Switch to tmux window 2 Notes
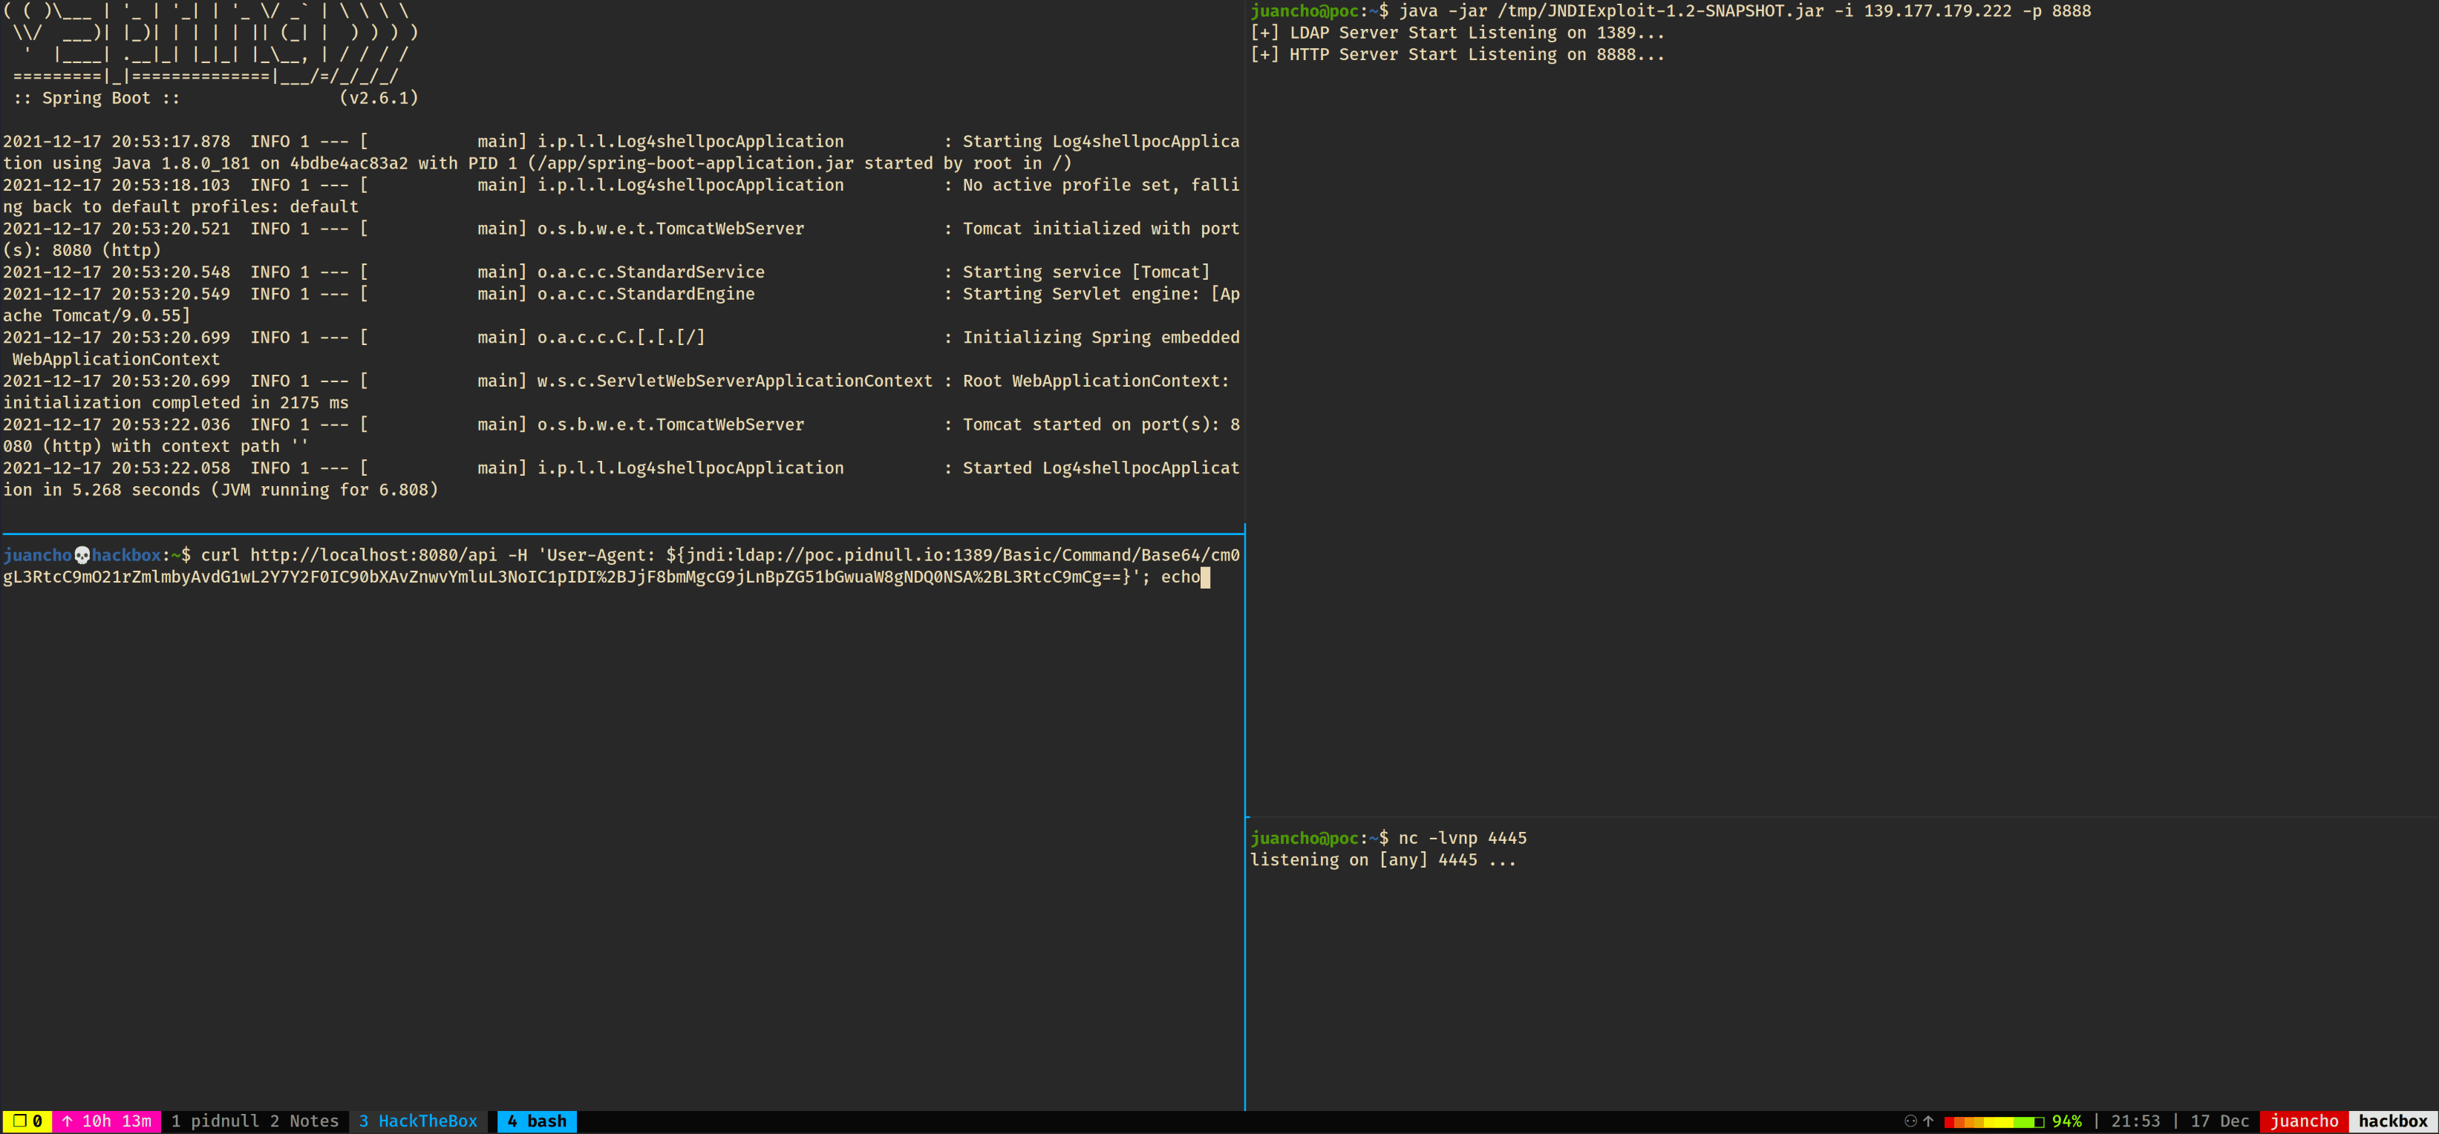Viewport: 2439px width, 1134px height. 304,1121
